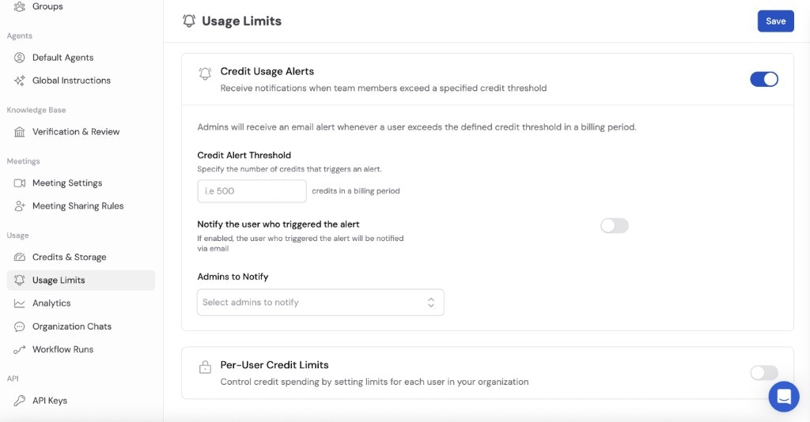Click the Default Agents person icon
This screenshot has height=422, width=810.
pyautogui.click(x=19, y=57)
